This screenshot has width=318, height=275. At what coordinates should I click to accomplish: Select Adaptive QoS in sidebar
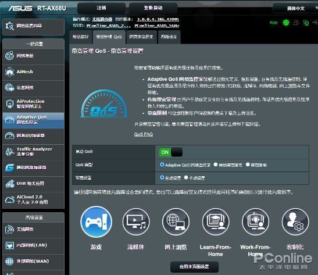coord(34,120)
